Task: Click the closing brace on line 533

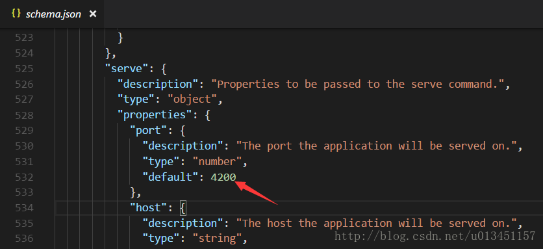Action: click(133, 192)
